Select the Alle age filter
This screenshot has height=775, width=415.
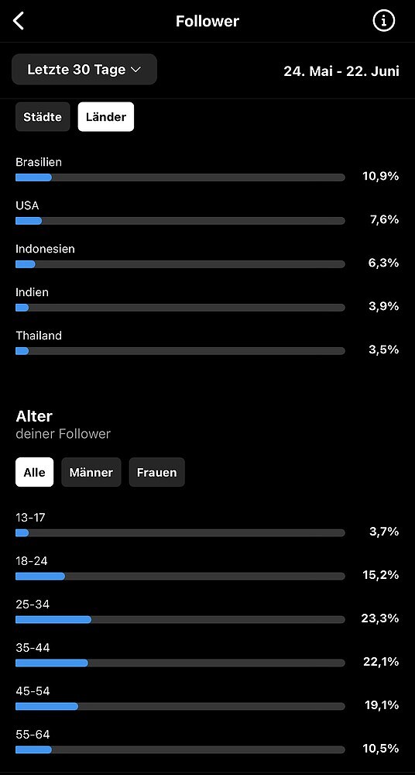pos(35,473)
